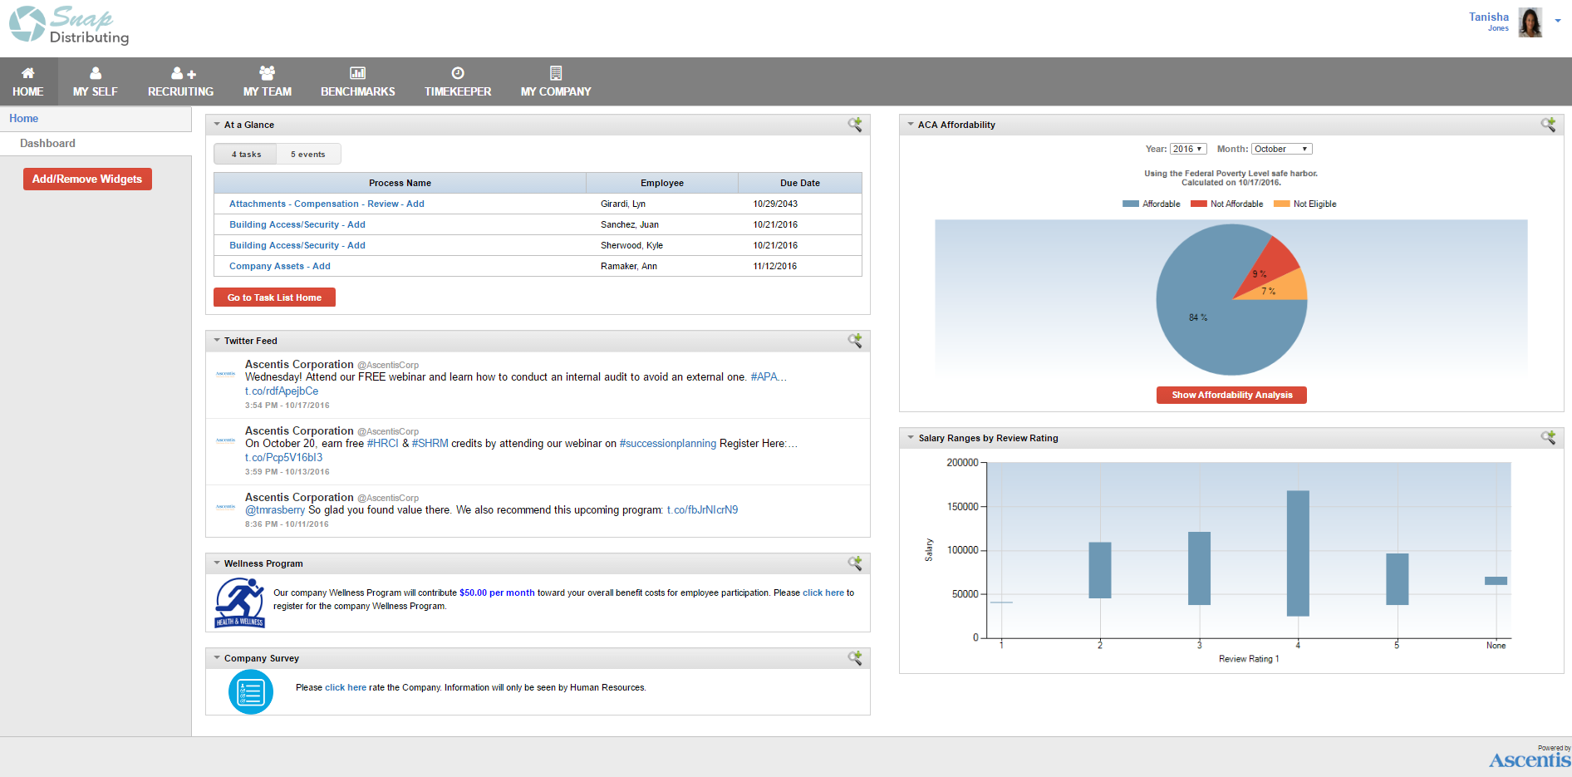The width and height of the screenshot is (1572, 777).
Task: Open user menu arrow beside Tanisha Jones
Action: pos(1557,21)
